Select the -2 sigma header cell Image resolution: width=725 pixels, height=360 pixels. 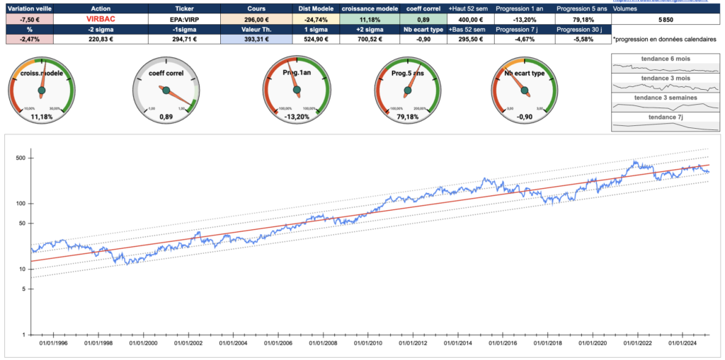tap(101, 30)
